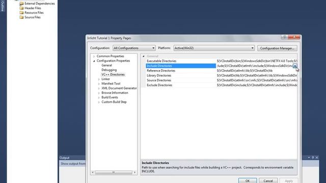Screen dimensions: 326x183
Task: Select the Resource Files folder icon
Action: (21, 13)
